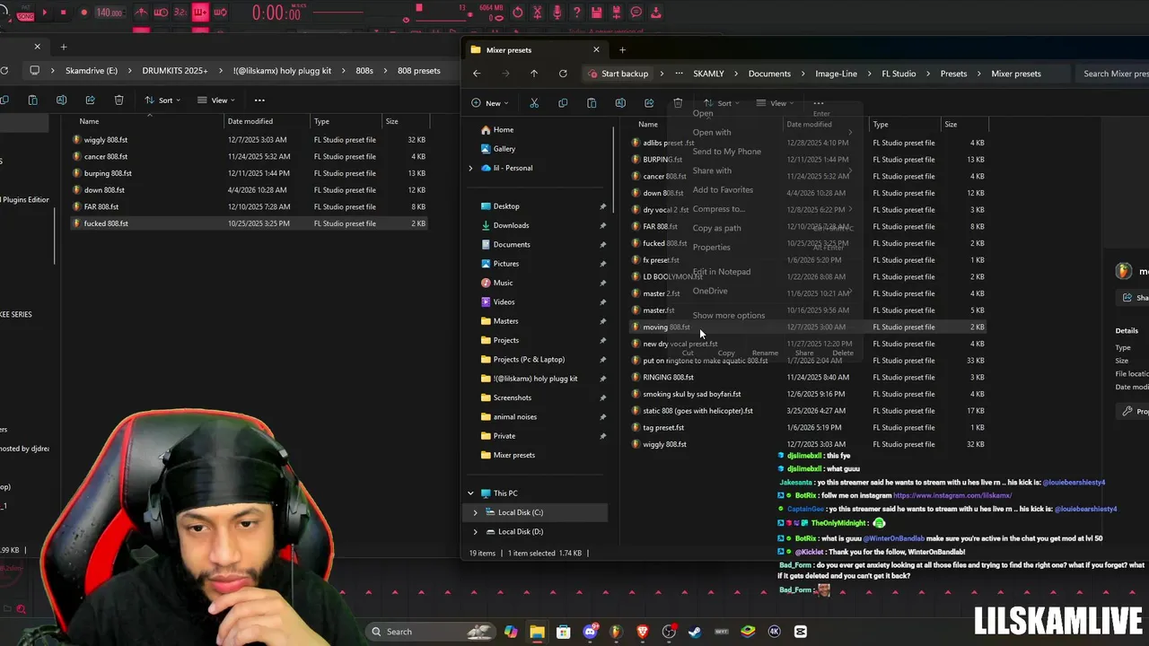Viewport: 1149px width, 646px height.
Task: Choose Copy as path in context menu
Action: [716, 228]
